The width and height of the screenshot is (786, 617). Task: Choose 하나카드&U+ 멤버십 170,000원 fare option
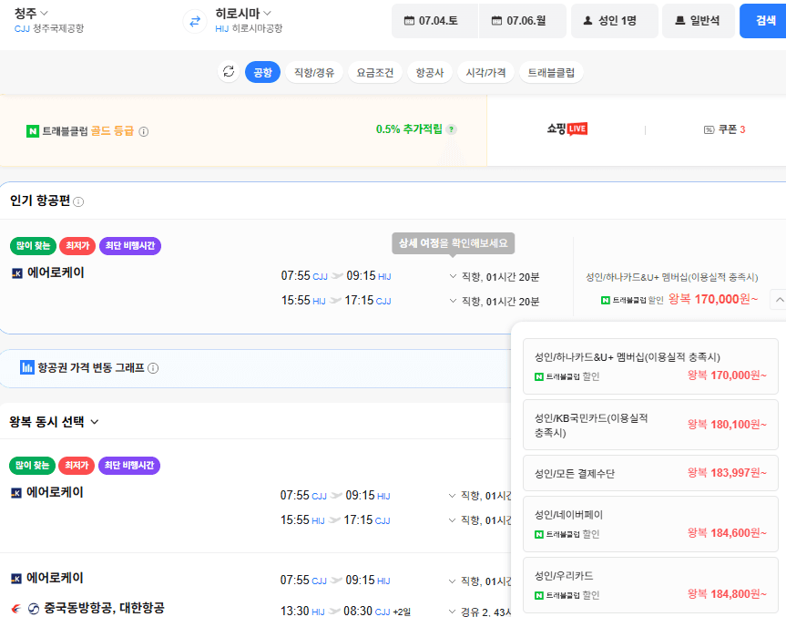click(x=650, y=366)
